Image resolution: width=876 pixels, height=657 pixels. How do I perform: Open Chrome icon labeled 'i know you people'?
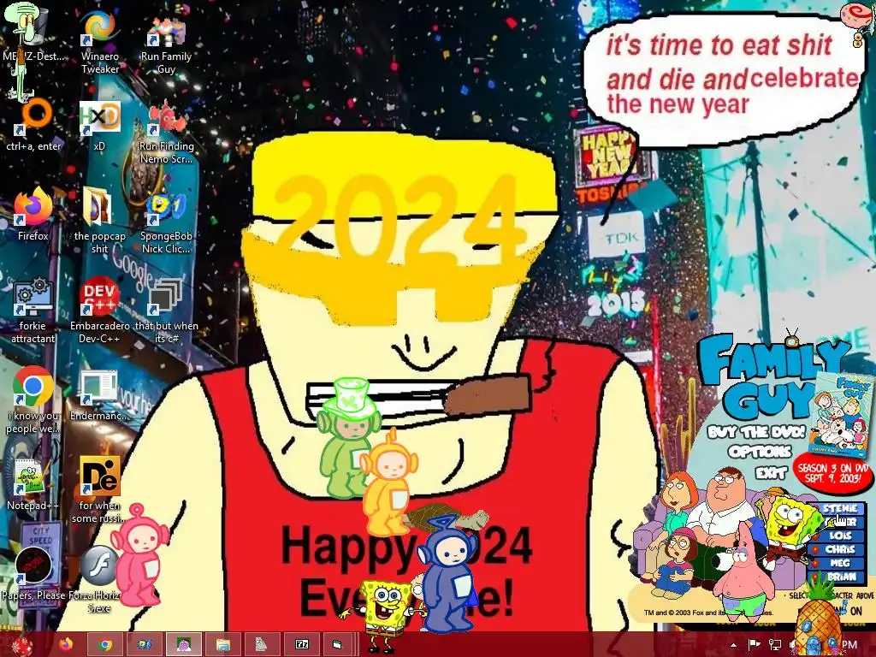point(33,400)
